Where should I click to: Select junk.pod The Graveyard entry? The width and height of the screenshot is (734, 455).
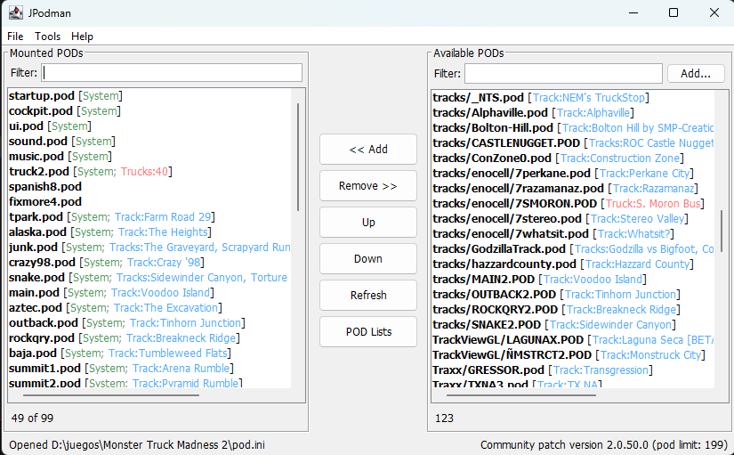point(149,247)
